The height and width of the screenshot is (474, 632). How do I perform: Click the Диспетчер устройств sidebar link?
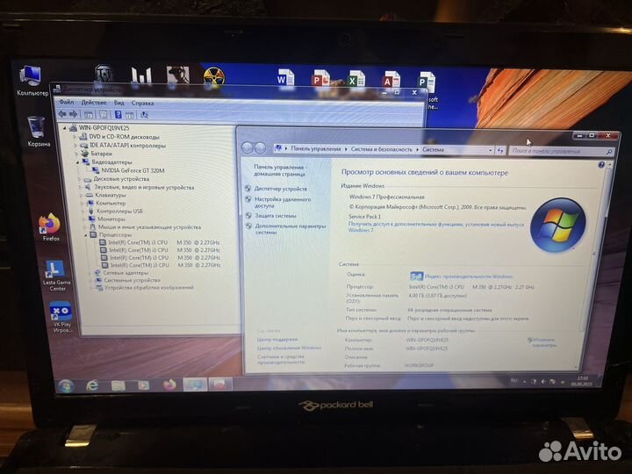pos(281,189)
